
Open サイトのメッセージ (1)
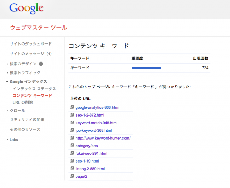pyautogui.click(x=31, y=54)
